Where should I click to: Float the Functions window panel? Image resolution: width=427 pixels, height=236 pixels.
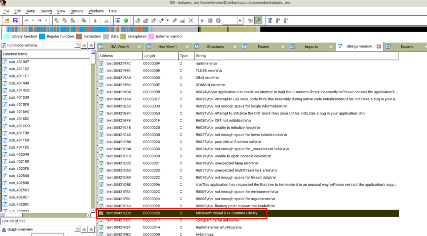pyautogui.click(x=84, y=45)
